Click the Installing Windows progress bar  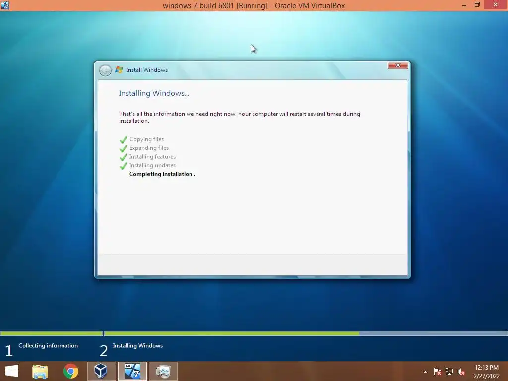306,333
